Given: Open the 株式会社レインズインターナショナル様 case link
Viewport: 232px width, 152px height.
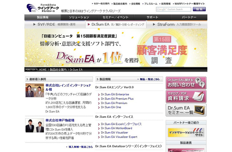Looking at the screenshot, I should (68, 87).
